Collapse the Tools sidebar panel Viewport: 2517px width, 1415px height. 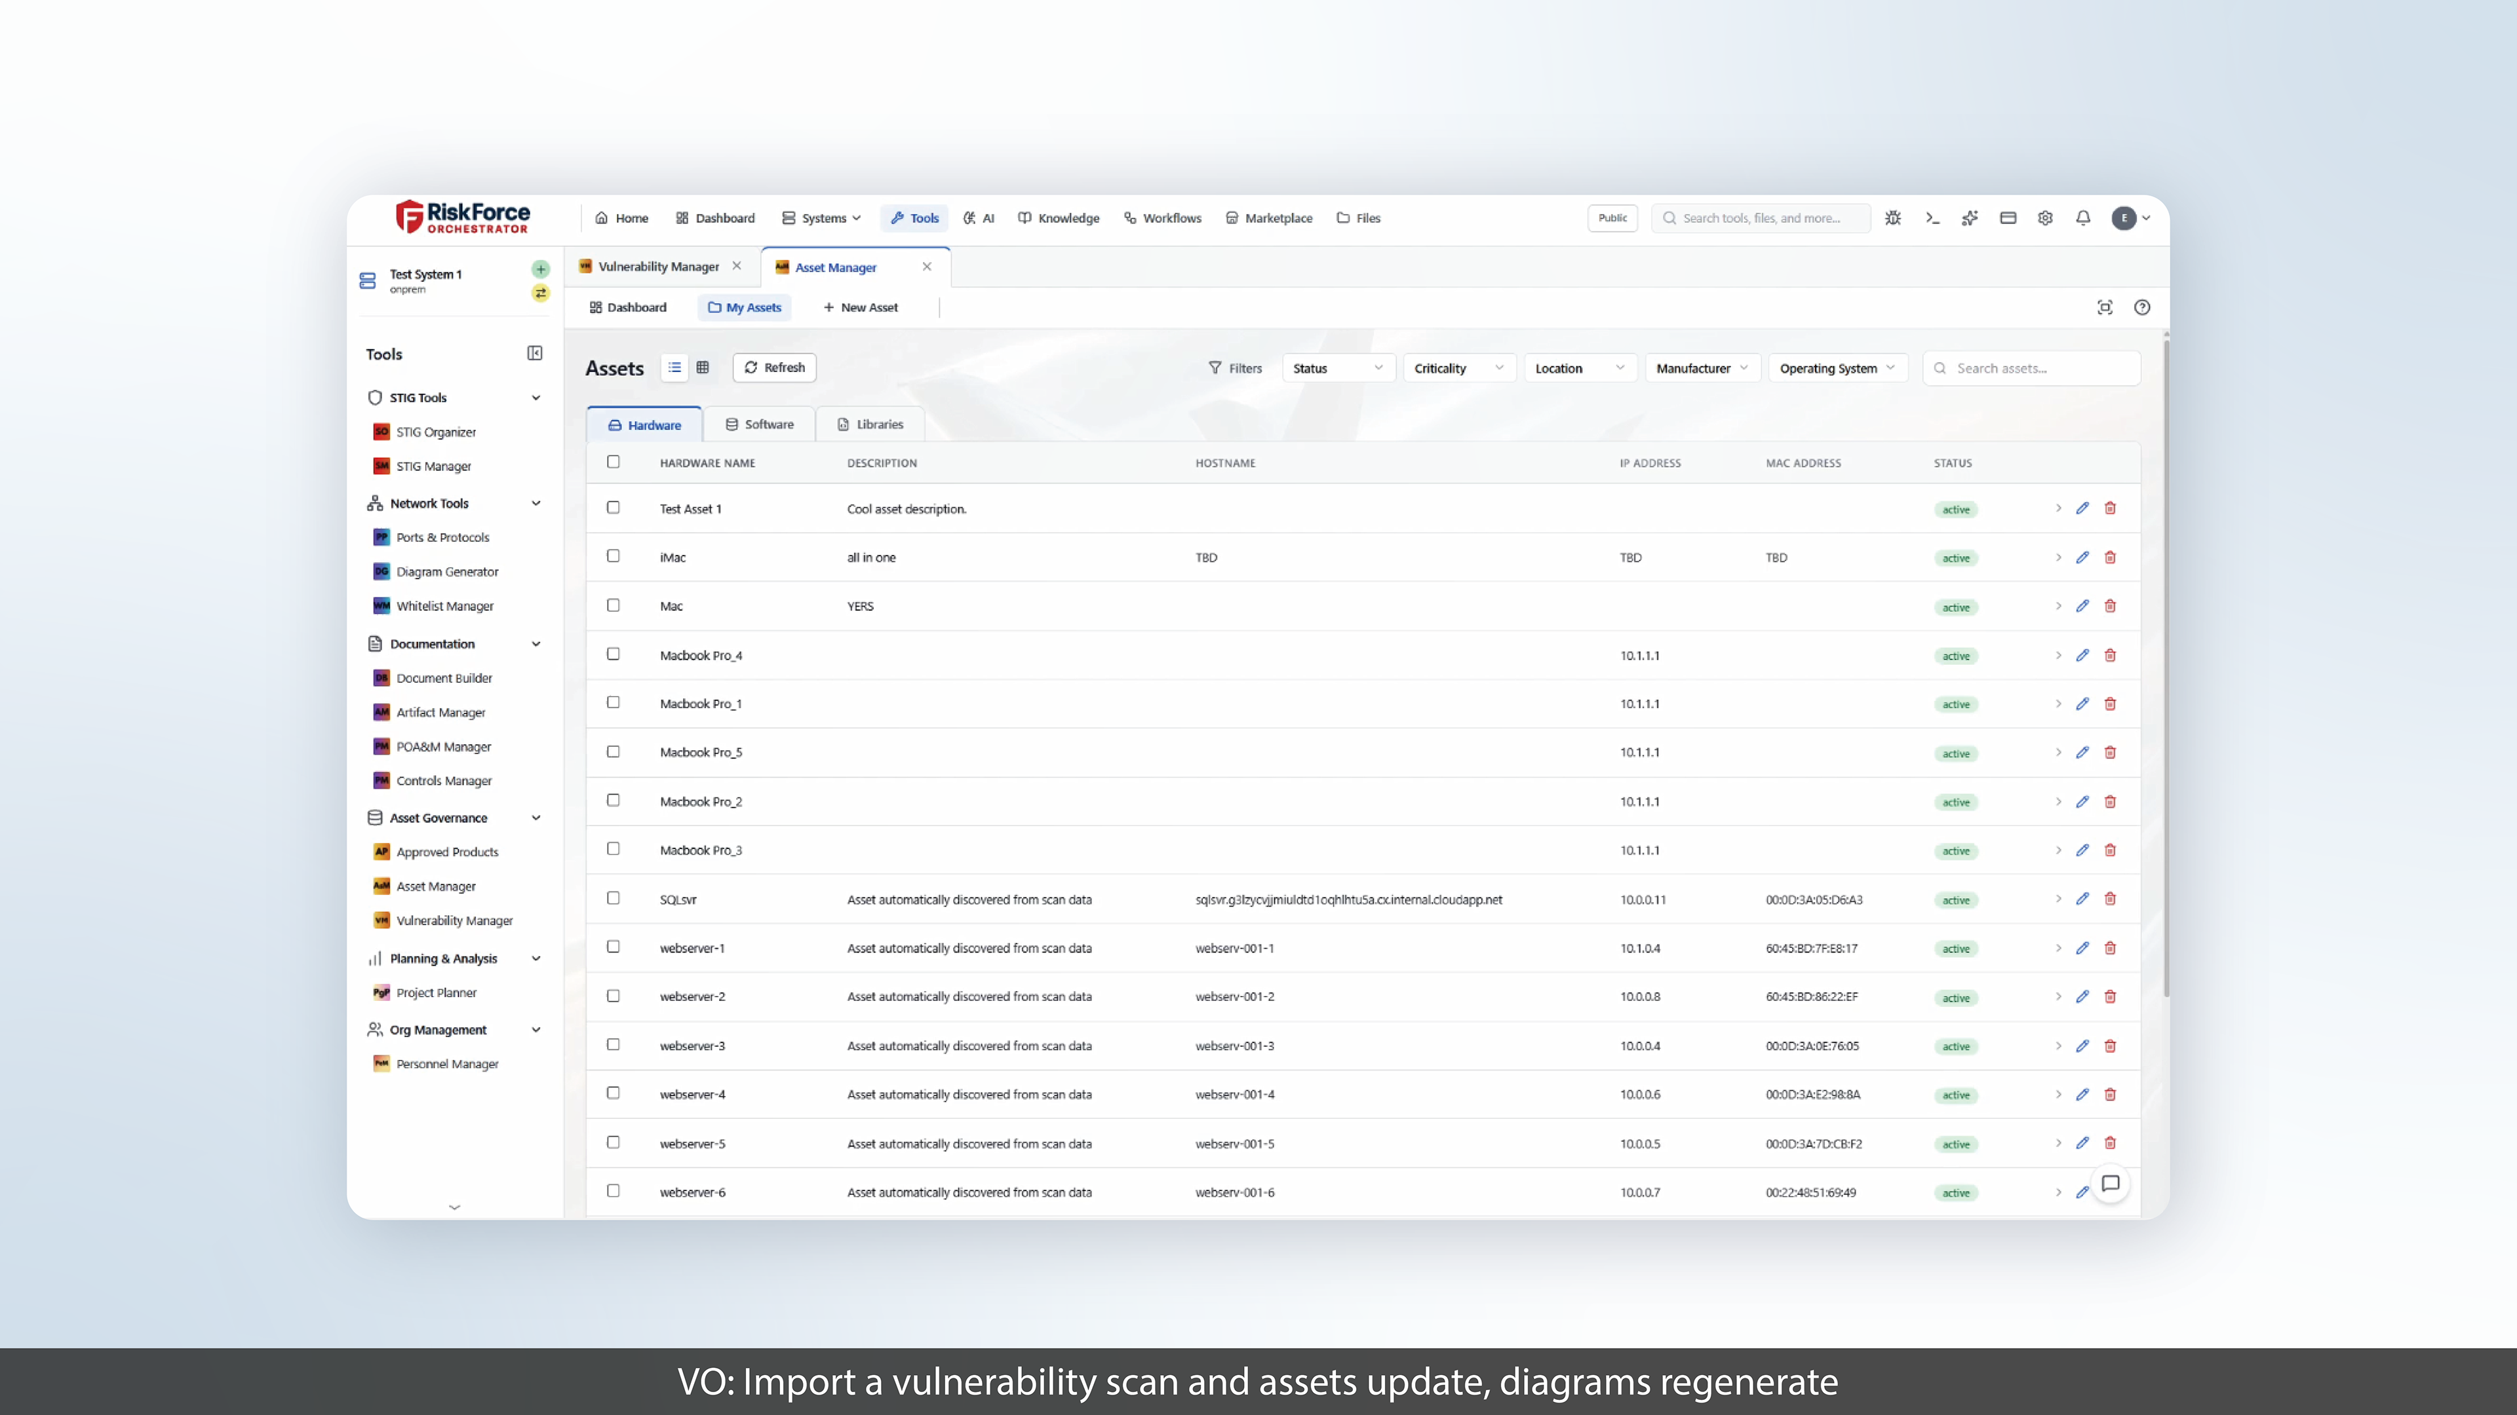(x=534, y=354)
